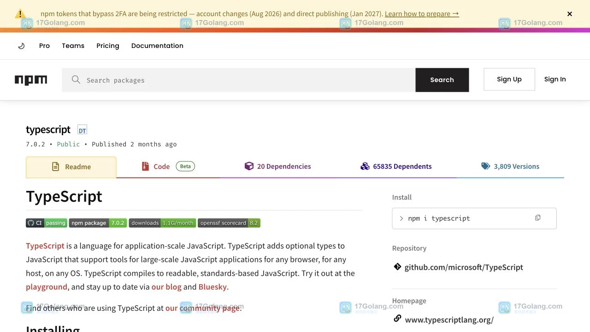
Task: Click the Repository section label
Action: coord(409,248)
